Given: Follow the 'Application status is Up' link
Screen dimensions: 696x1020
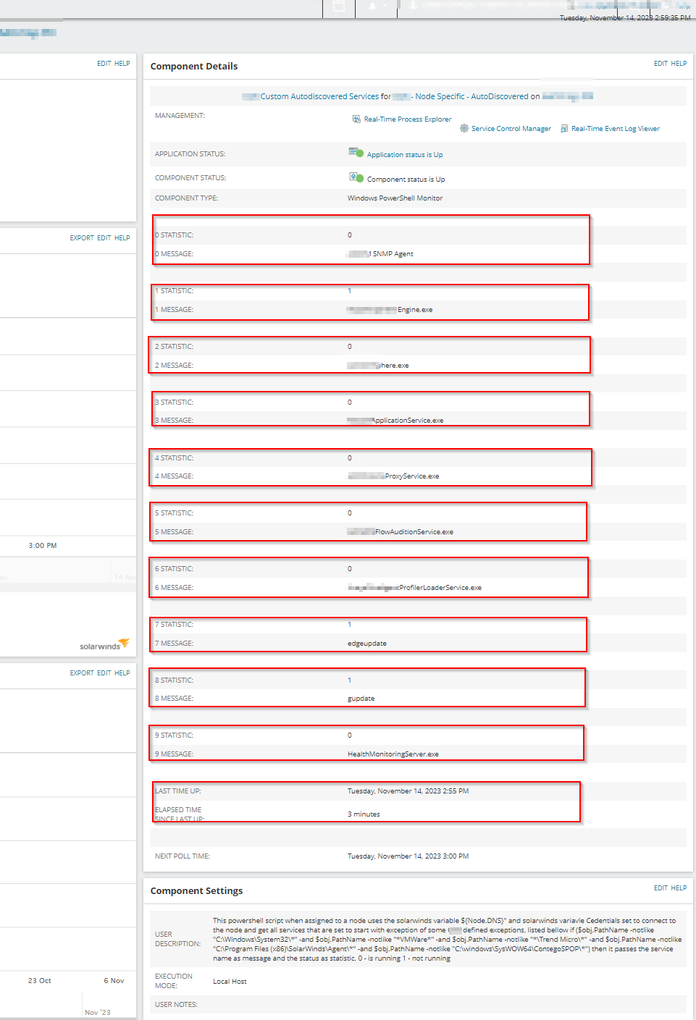Looking at the screenshot, I should (405, 155).
